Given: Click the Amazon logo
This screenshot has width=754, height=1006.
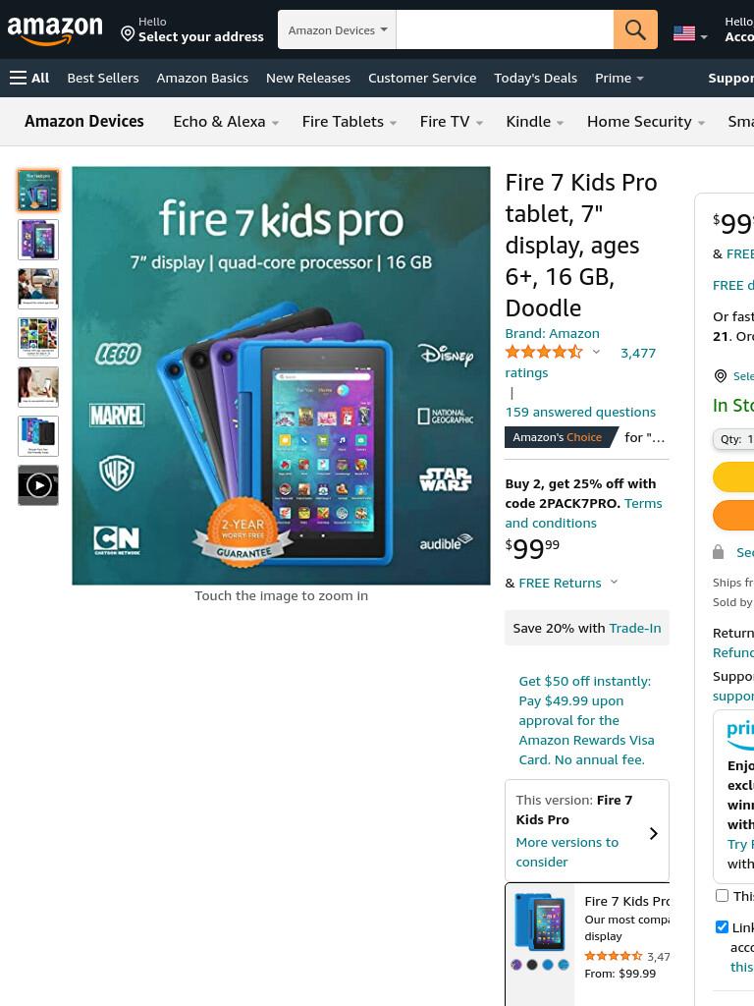Looking at the screenshot, I should pos(55,30).
